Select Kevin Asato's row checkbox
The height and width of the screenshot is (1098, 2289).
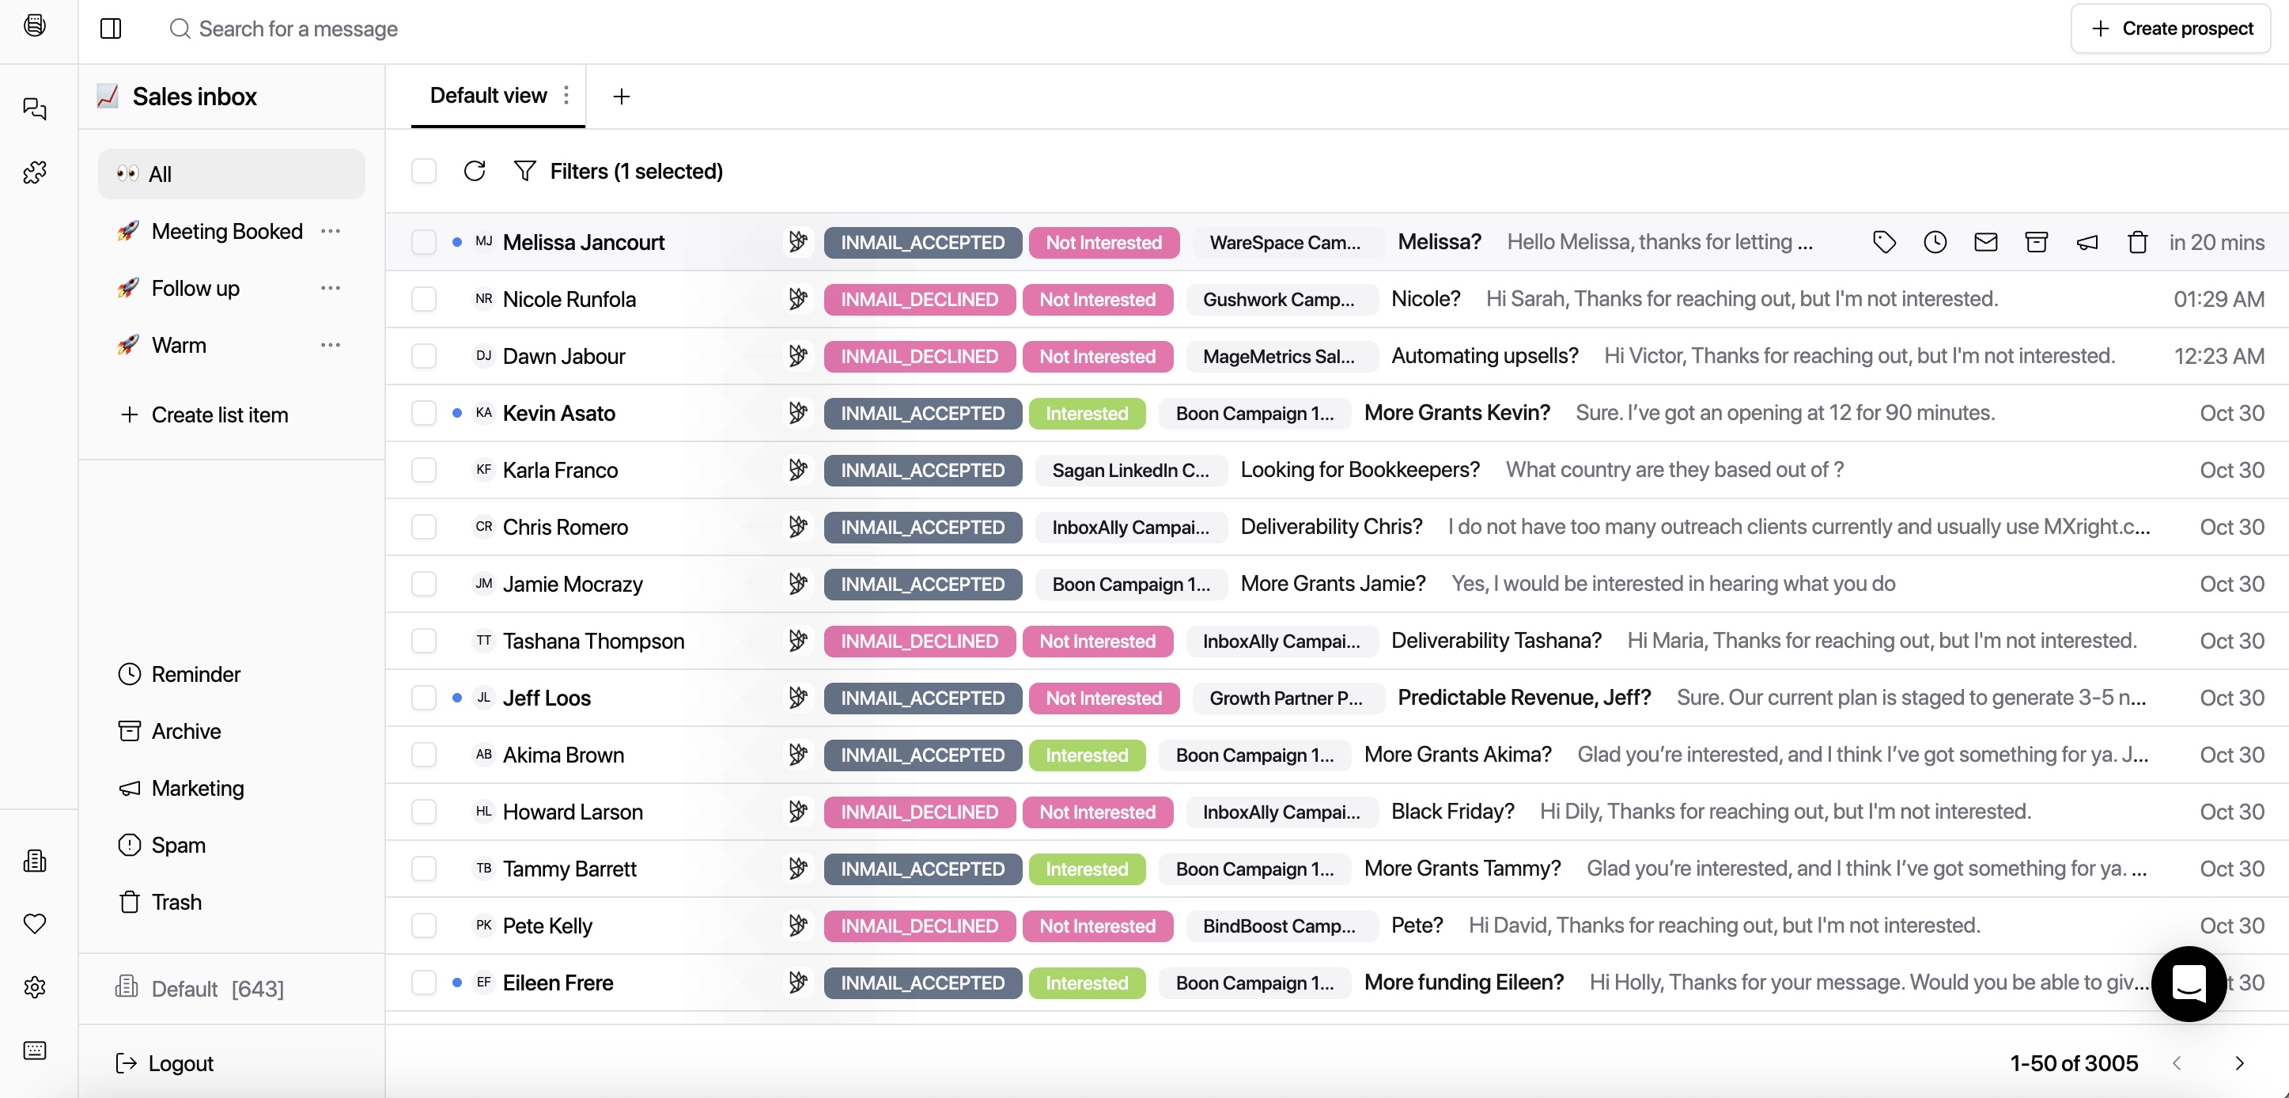pos(424,414)
